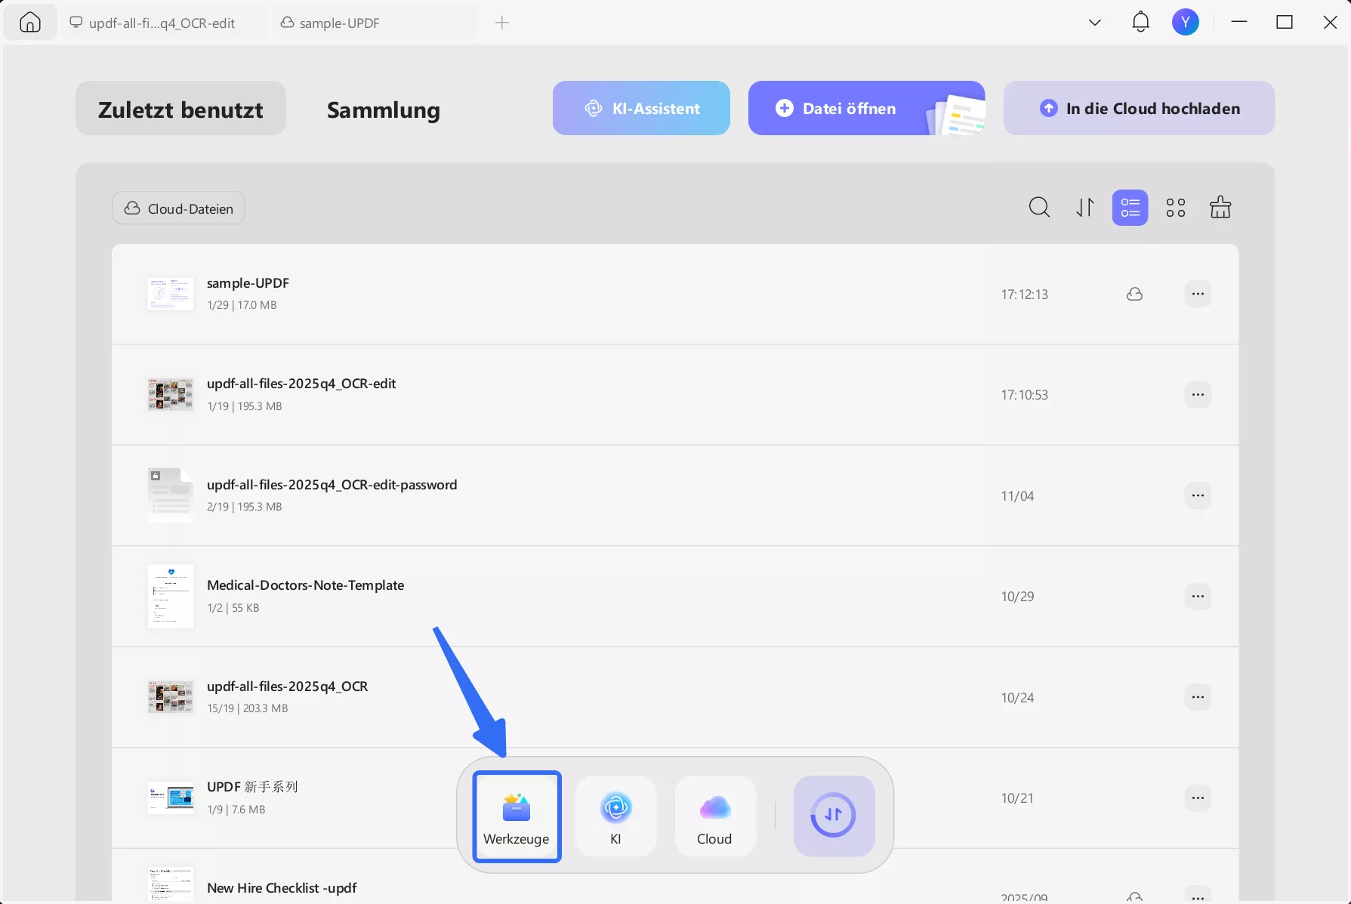
Task: Open the sort order options
Action: coord(1085,208)
